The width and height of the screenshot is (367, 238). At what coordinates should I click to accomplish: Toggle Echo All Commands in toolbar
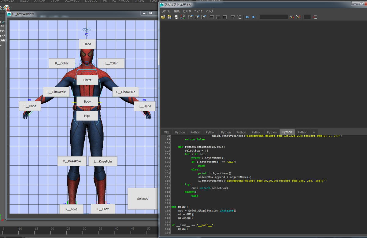[x=232, y=17]
